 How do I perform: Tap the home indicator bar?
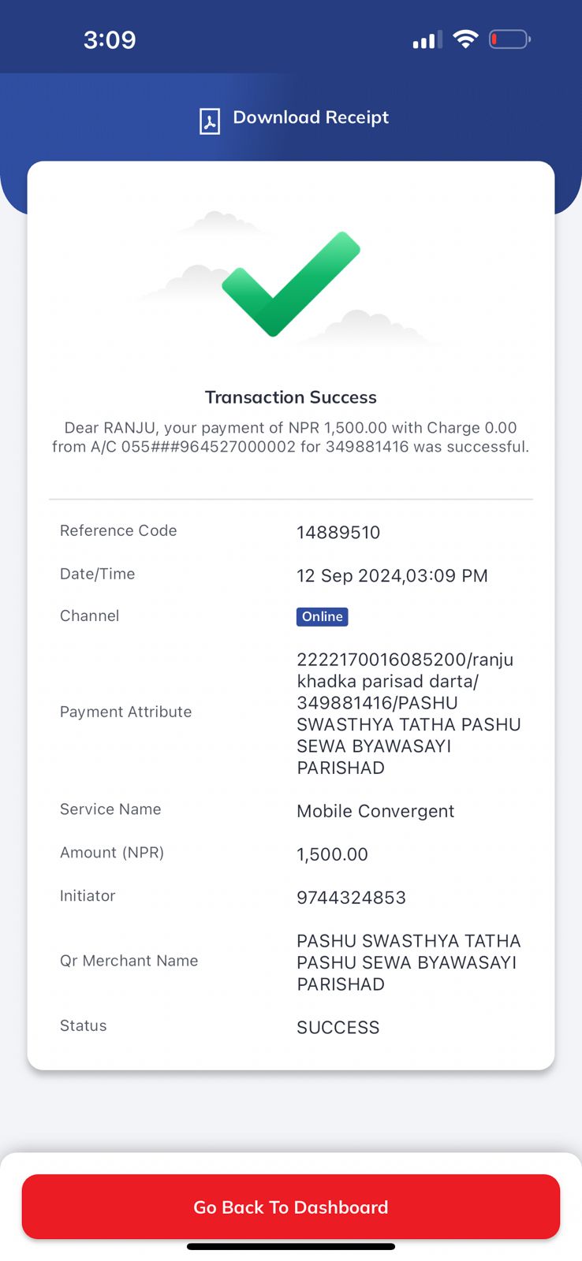pos(291,1247)
